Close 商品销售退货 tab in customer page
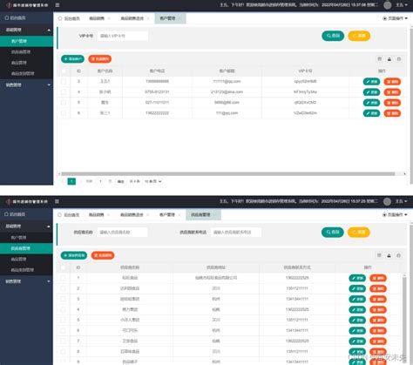413x365 pixels. tap(148, 18)
